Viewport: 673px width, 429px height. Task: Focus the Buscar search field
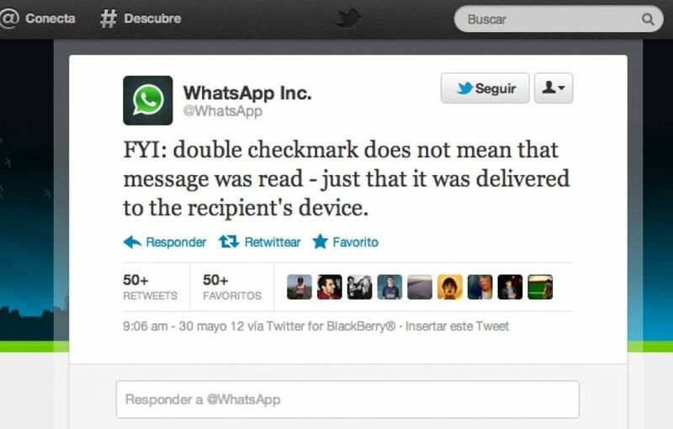558,19
